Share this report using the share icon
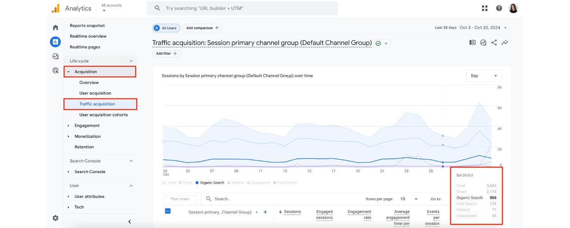The height and width of the screenshot is (228, 570). tap(494, 43)
